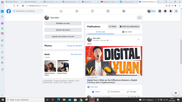Open Opera sidebar more options dots

point(2,95)
